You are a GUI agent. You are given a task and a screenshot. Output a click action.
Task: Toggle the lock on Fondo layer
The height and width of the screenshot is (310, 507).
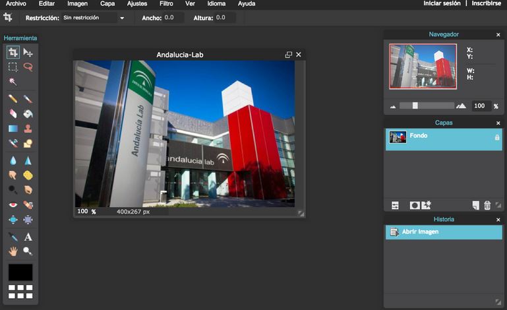[x=497, y=137]
